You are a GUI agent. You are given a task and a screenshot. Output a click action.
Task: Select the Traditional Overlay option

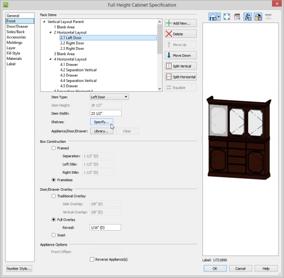tap(53, 196)
